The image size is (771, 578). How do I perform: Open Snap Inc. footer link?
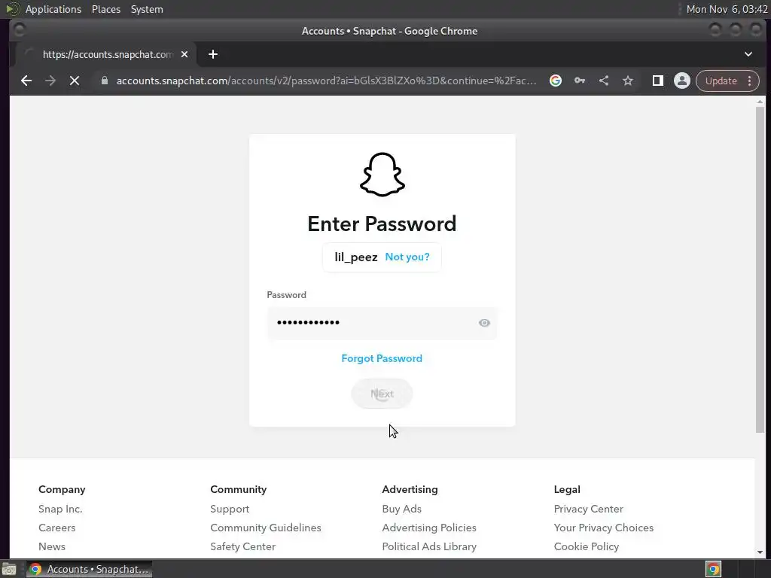(60, 510)
